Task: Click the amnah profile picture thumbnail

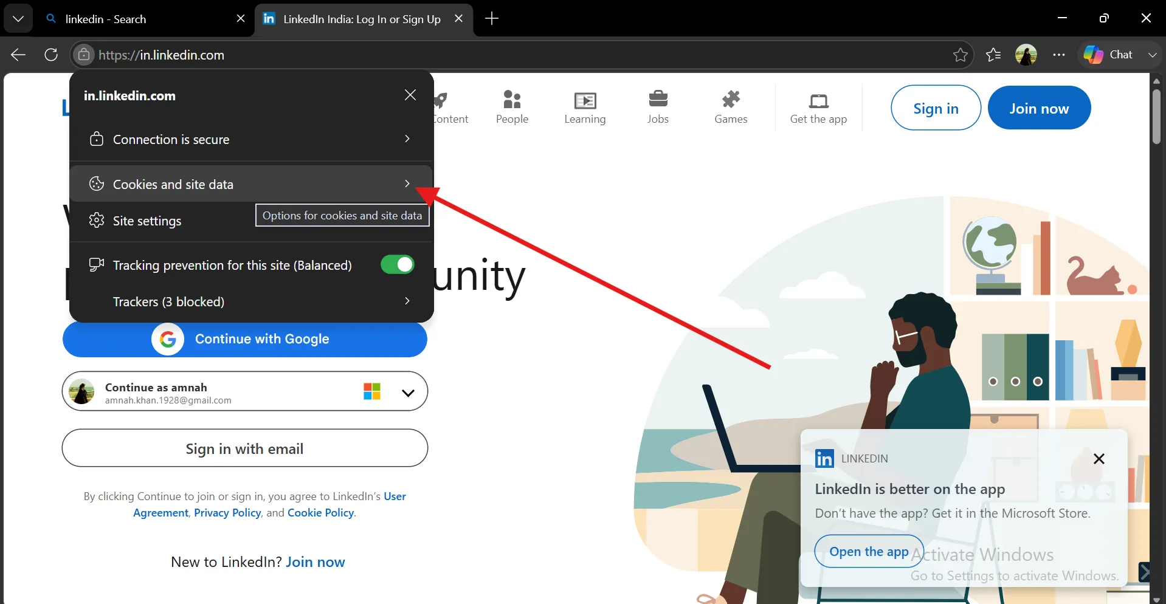Action: coord(81,391)
